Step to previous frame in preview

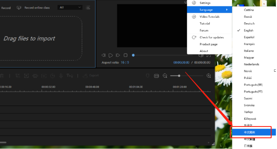tap(104, 55)
